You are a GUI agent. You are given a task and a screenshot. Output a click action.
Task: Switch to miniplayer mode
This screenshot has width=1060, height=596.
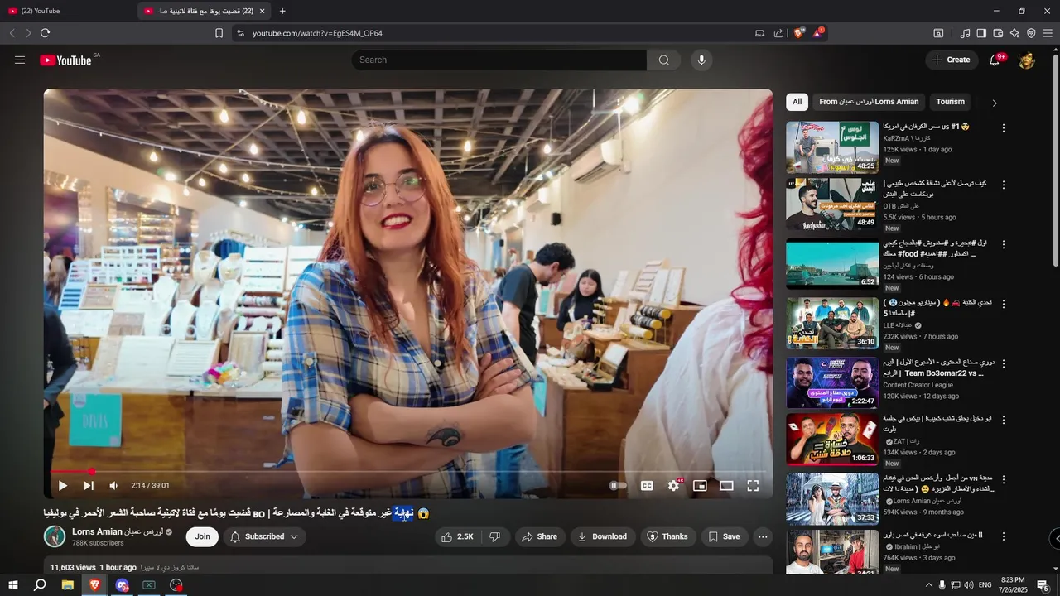(x=700, y=486)
